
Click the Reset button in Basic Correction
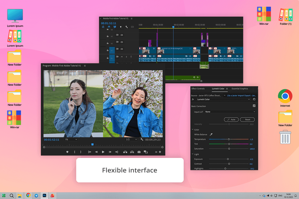tap(247, 120)
